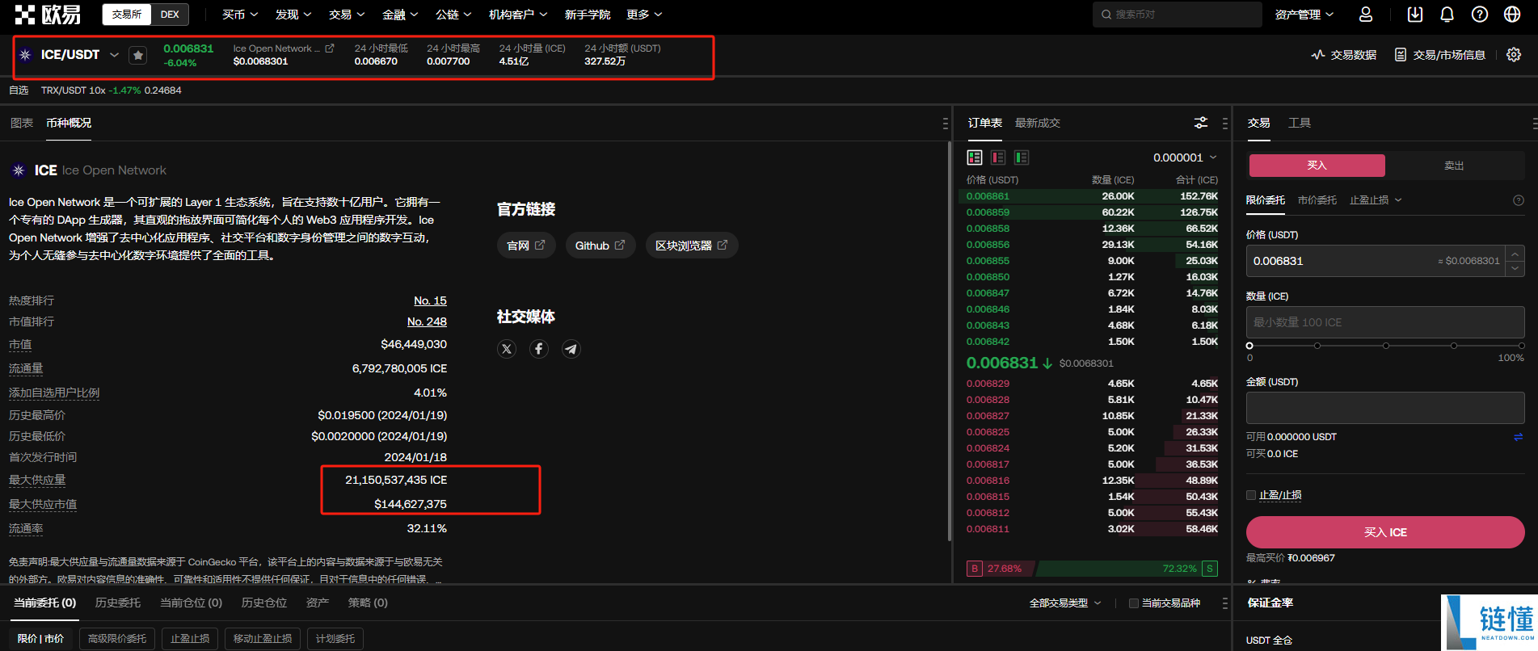Open the notifications bell
The height and width of the screenshot is (651, 1538).
click(1447, 15)
